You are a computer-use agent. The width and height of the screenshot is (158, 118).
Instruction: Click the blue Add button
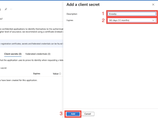click(x=73, y=114)
